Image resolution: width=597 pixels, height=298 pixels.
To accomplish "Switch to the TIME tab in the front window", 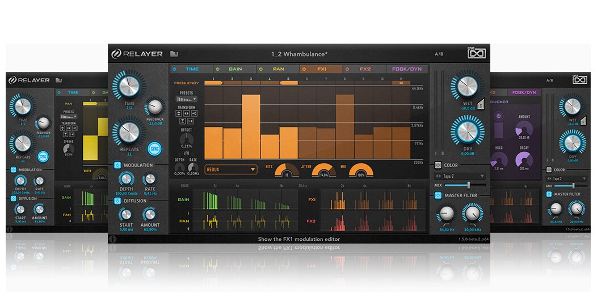I will [x=191, y=69].
